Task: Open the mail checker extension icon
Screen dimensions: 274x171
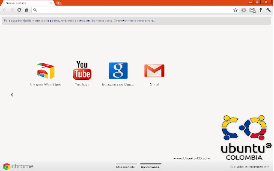Action: click(252, 10)
